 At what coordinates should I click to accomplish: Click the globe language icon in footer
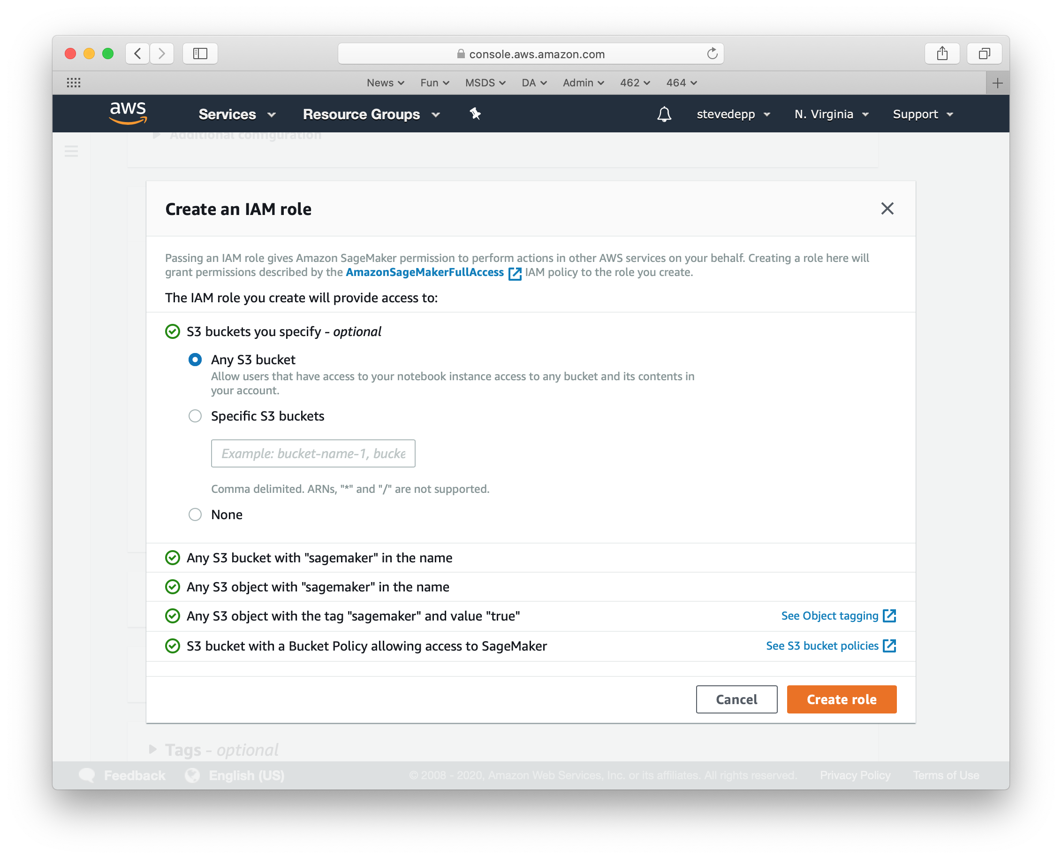192,775
